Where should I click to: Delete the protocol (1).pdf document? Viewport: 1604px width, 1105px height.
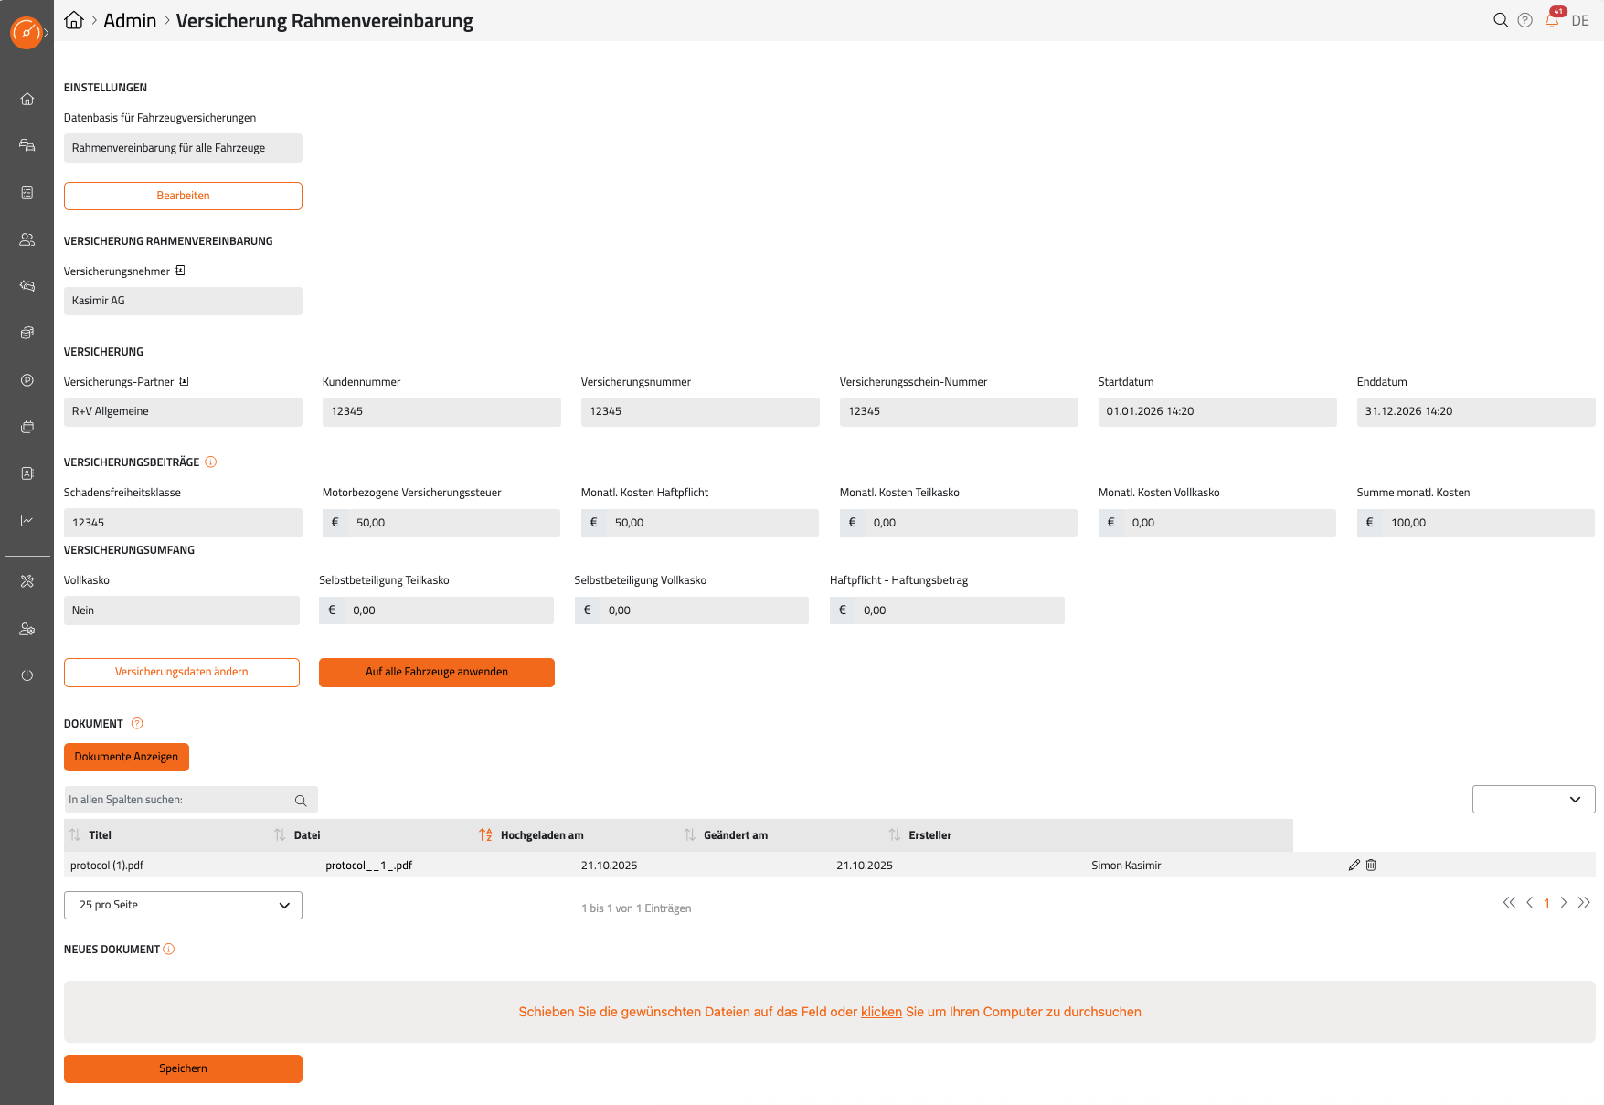(x=1371, y=865)
